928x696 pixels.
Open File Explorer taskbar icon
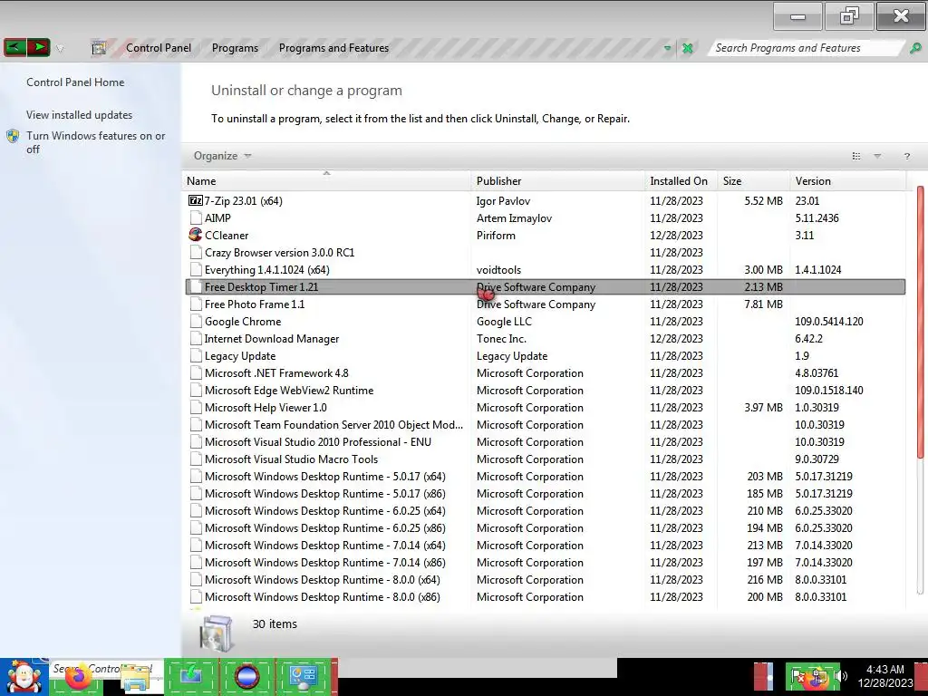tap(135, 679)
